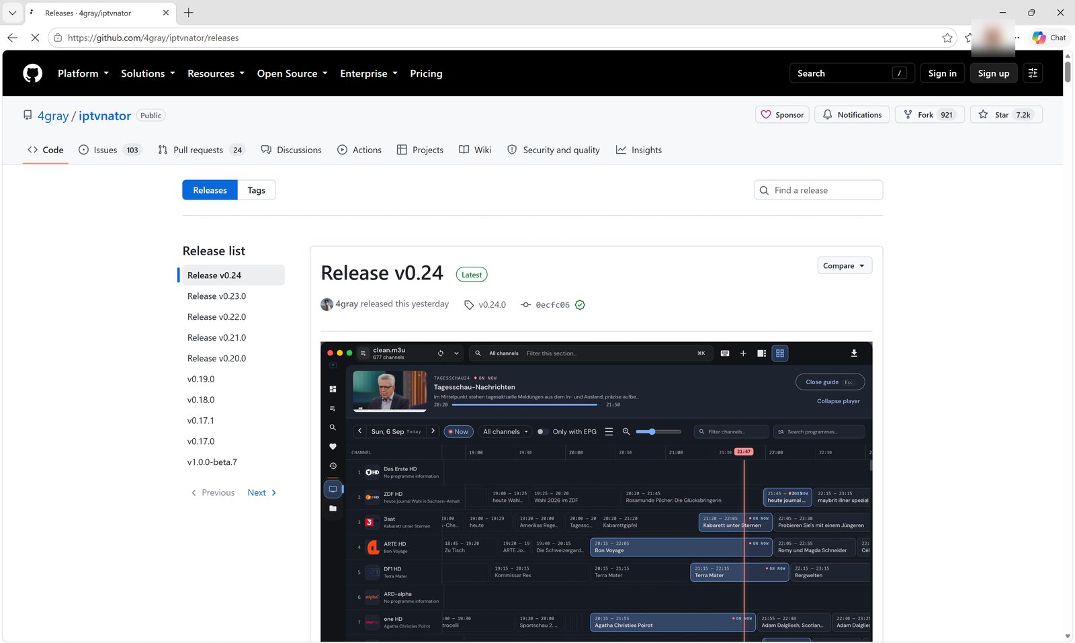Switch to the Discussions tab
The height and width of the screenshot is (643, 1075).
click(291, 150)
